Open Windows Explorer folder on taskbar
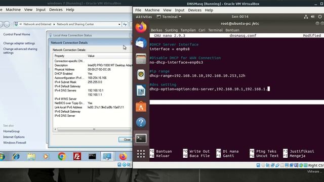 [31, 157]
